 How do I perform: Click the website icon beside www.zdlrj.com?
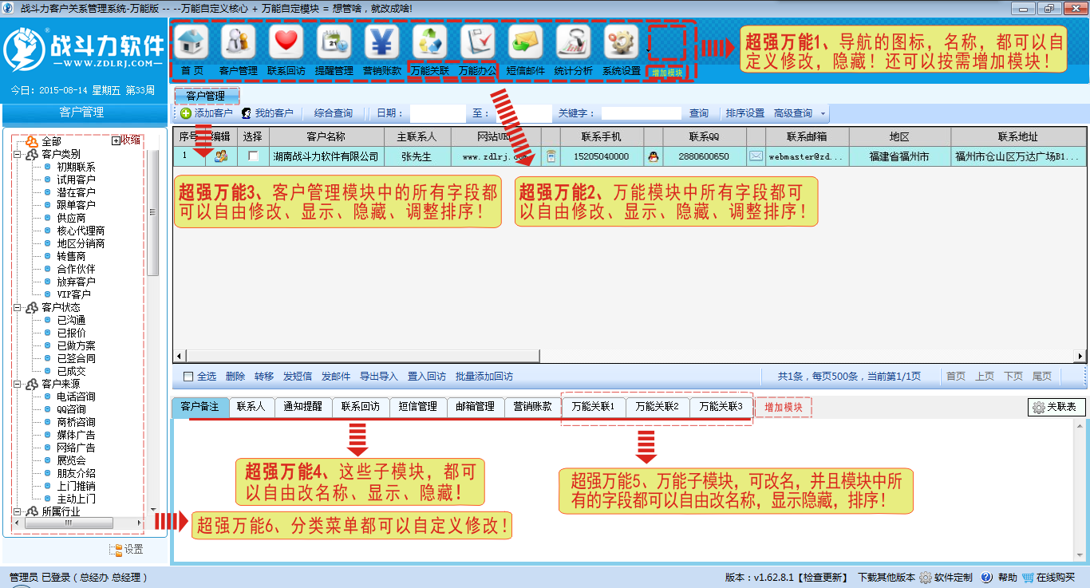pyautogui.click(x=551, y=156)
